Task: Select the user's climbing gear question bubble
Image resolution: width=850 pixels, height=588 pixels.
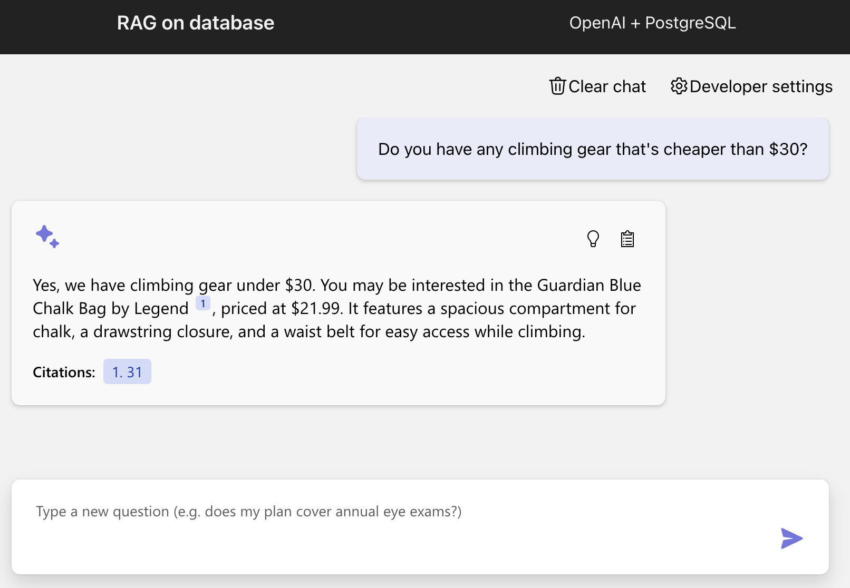Action: click(x=592, y=149)
